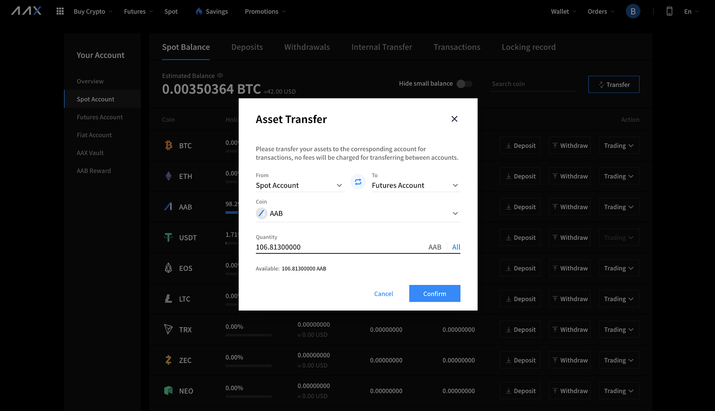Click Deposit for LTC

[x=520, y=299]
